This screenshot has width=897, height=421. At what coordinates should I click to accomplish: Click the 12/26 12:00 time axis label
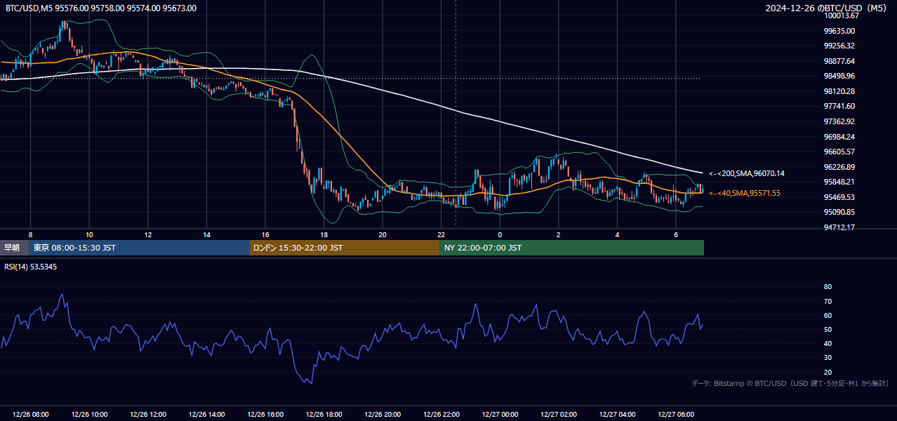pos(148,415)
